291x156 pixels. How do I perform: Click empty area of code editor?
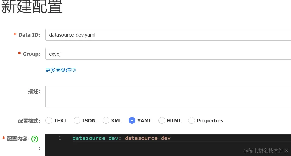pos(170,149)
